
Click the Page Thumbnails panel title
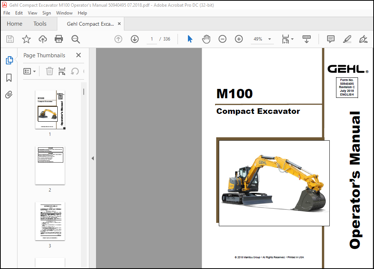pyautogui.click(x=44, y=55)
